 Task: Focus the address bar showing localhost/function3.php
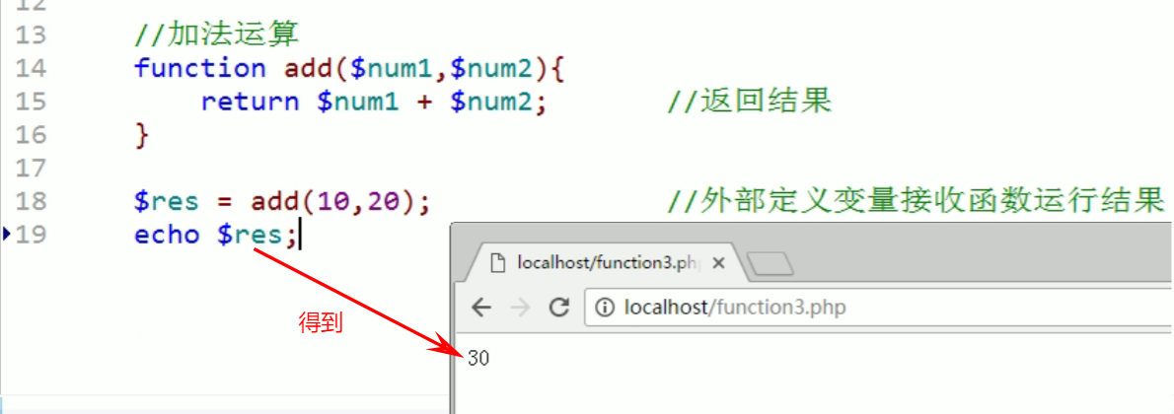click(x=789, y=308)
